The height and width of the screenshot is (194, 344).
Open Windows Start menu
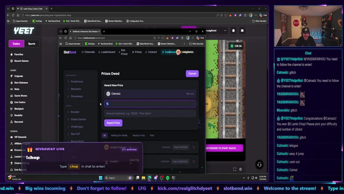101,178
